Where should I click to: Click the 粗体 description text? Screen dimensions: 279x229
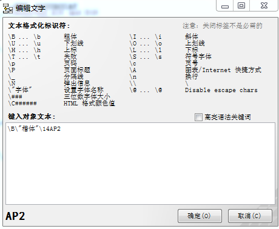pyautogui.click(x=70, y=36)
